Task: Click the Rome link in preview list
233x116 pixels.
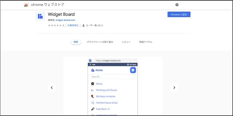Action: [99, 84]
